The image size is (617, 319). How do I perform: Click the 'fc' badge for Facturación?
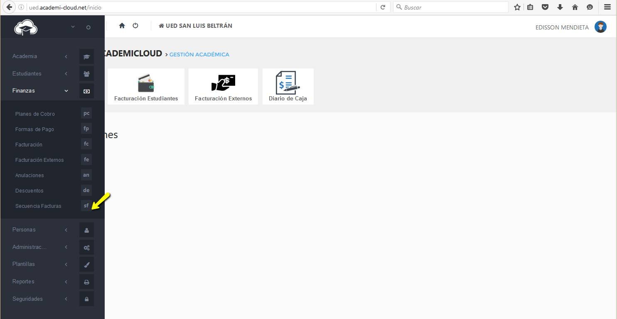click(x=86, y=144)
